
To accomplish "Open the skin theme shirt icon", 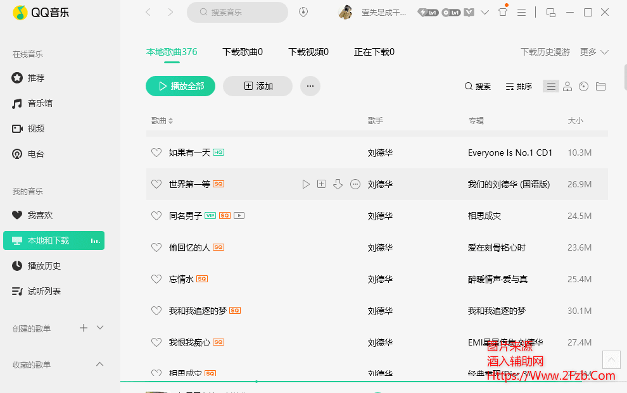I will pyautogui.click(x=503, y=12).
